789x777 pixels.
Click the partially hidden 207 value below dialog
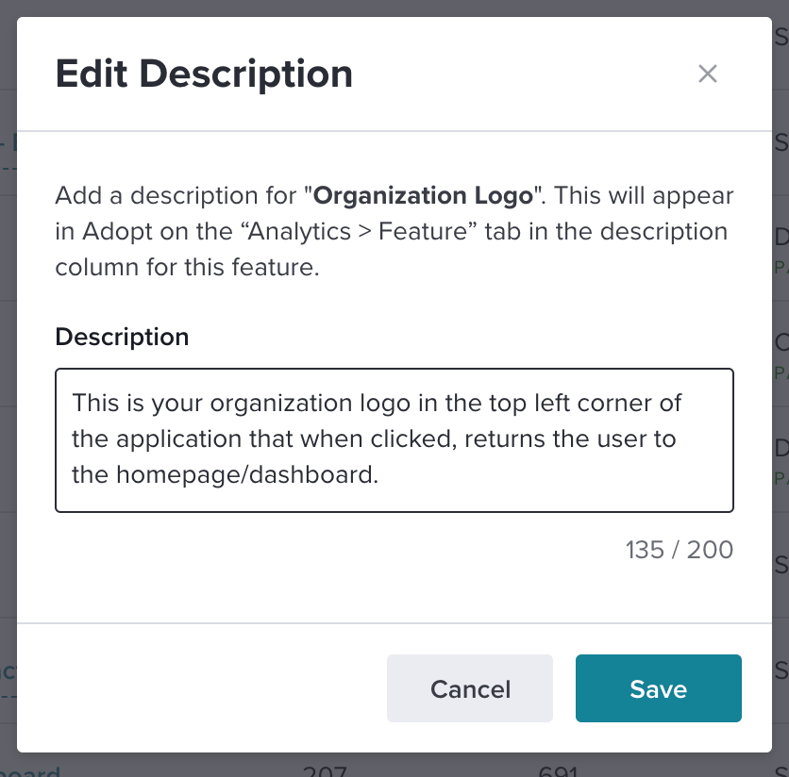tap(325, 770)
